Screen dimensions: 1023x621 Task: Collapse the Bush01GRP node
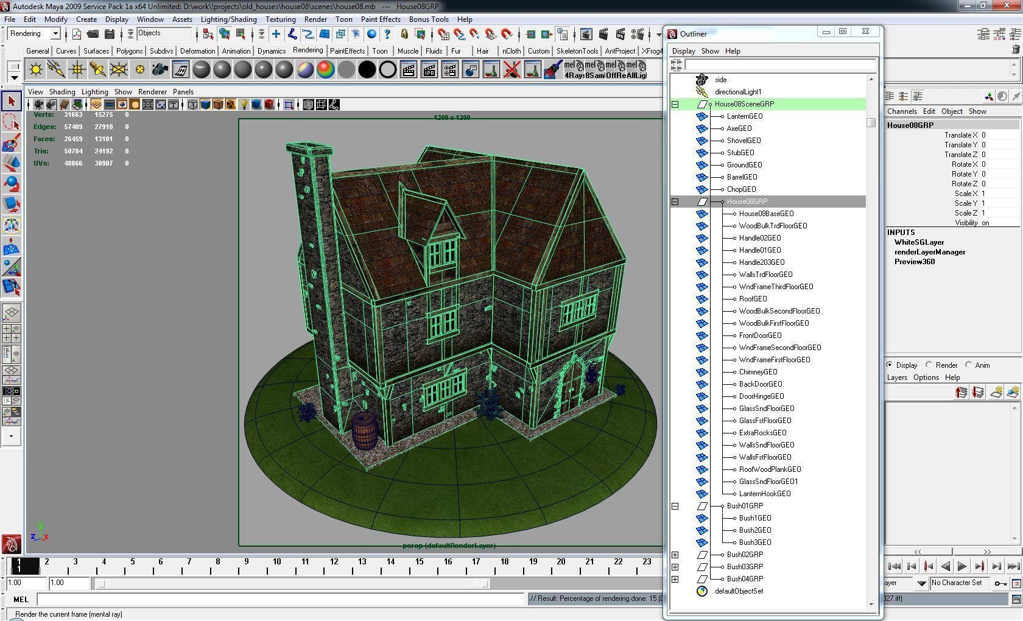(x=675, y=506)
